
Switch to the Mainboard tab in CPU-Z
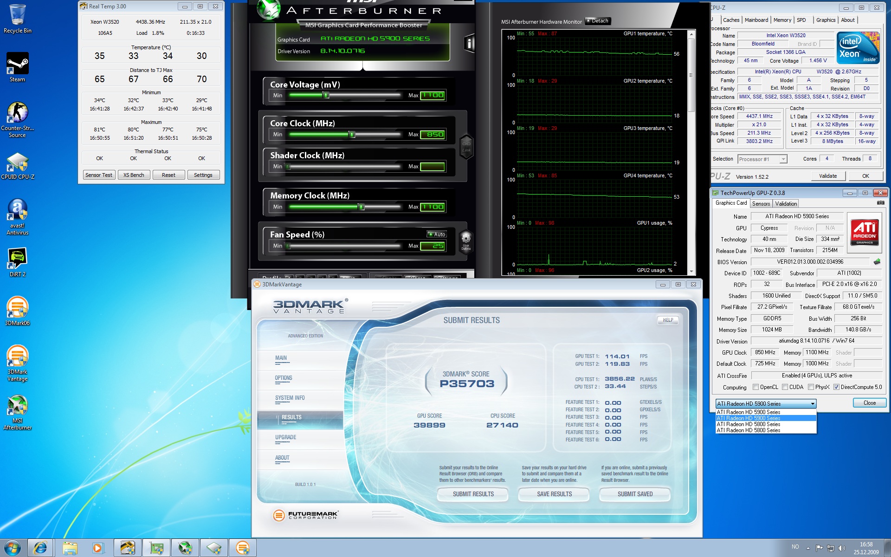pyautogui.click(x=756, y=20)
